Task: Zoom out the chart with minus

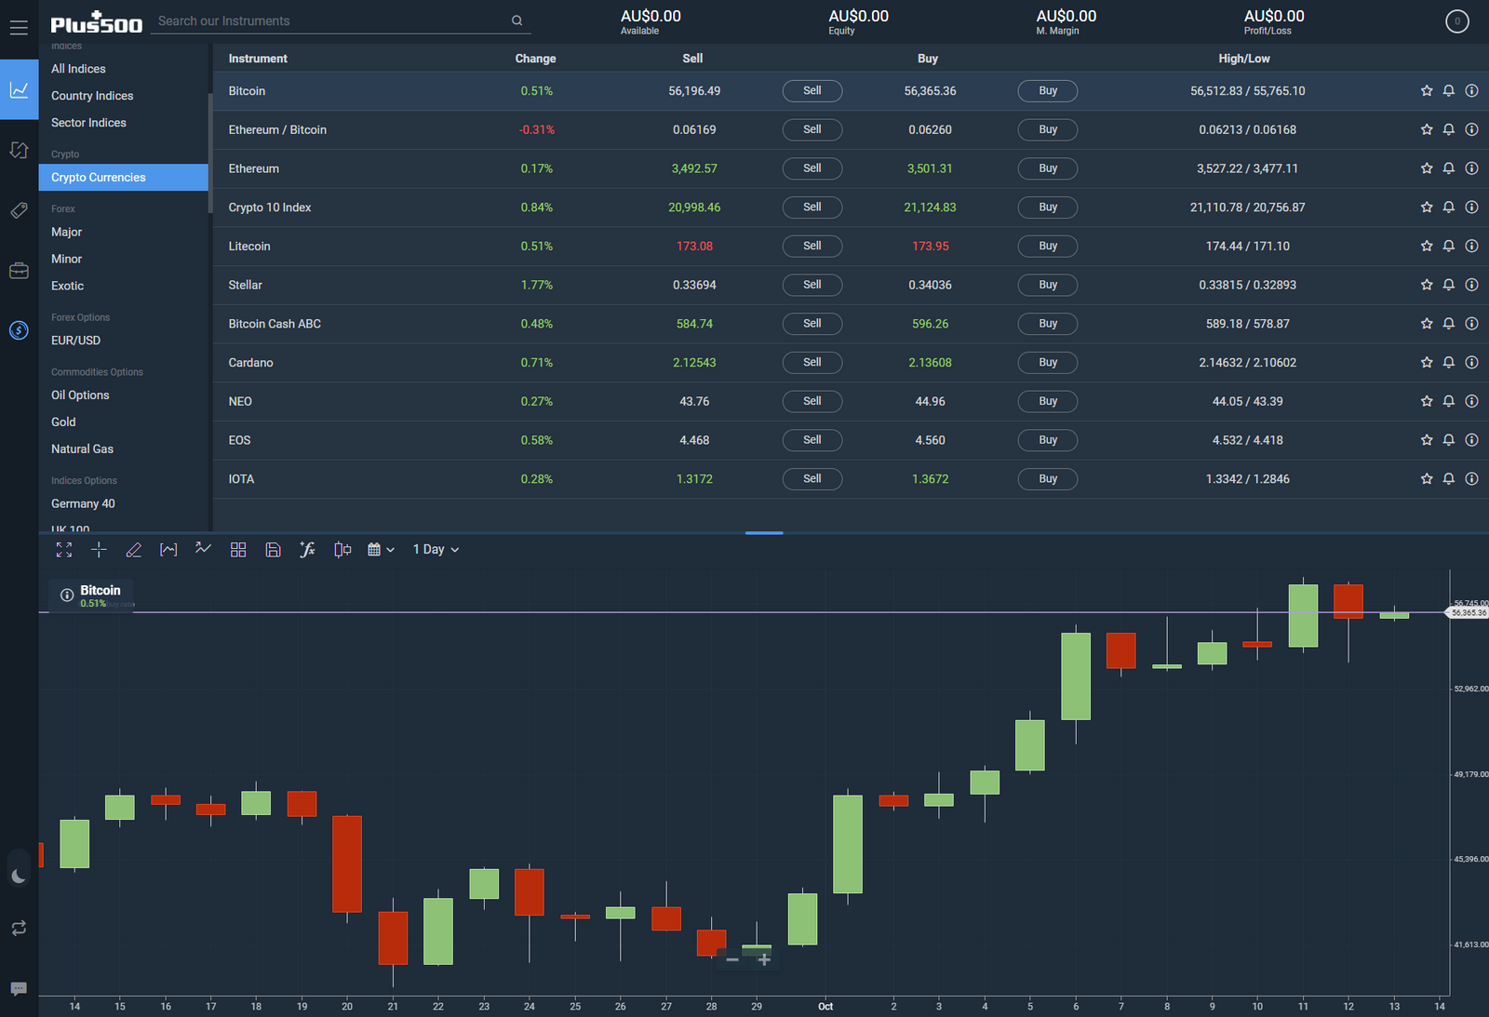Action: coord(732,959)
